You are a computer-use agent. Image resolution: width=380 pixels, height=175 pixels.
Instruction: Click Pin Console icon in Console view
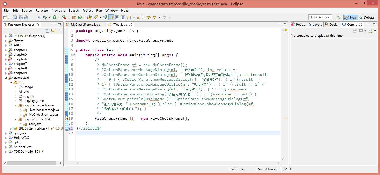pos(355,31)
